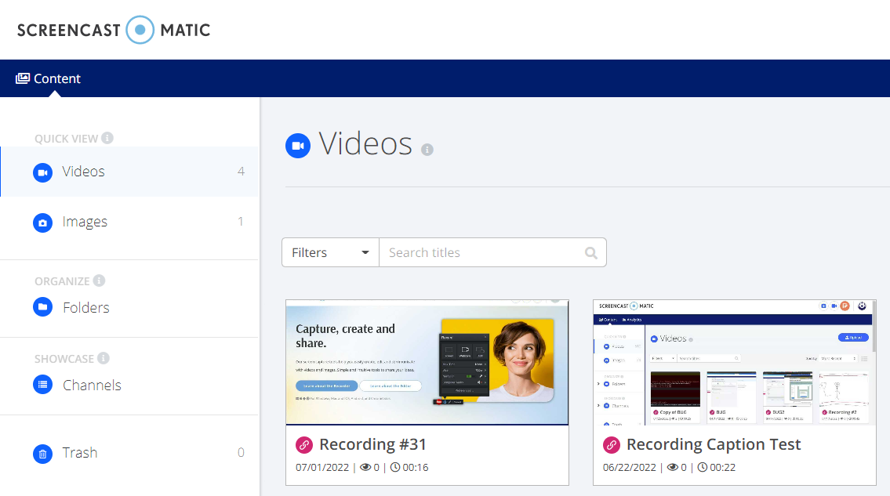Click the sidebar Videos camera icon
The height and width of the screenshot is (496, 890).
click(42, 172)
